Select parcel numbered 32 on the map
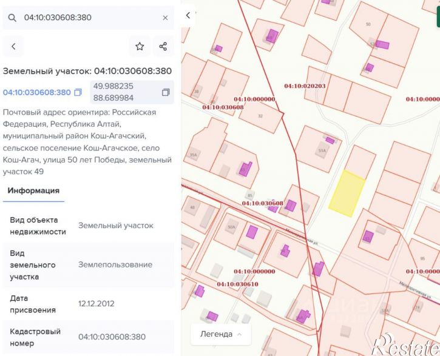 [261, 116]
